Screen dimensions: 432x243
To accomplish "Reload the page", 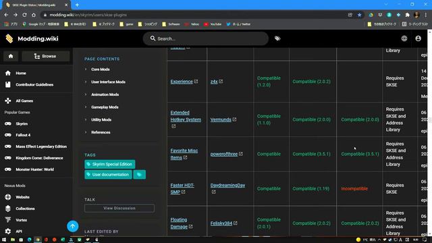I will coord(24,15).
